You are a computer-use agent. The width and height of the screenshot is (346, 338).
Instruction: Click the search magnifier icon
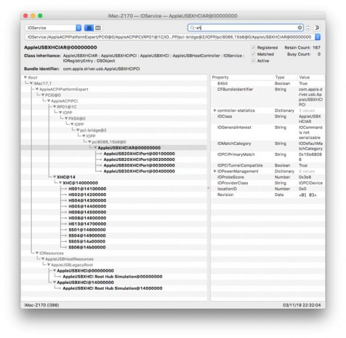point(192,28)
